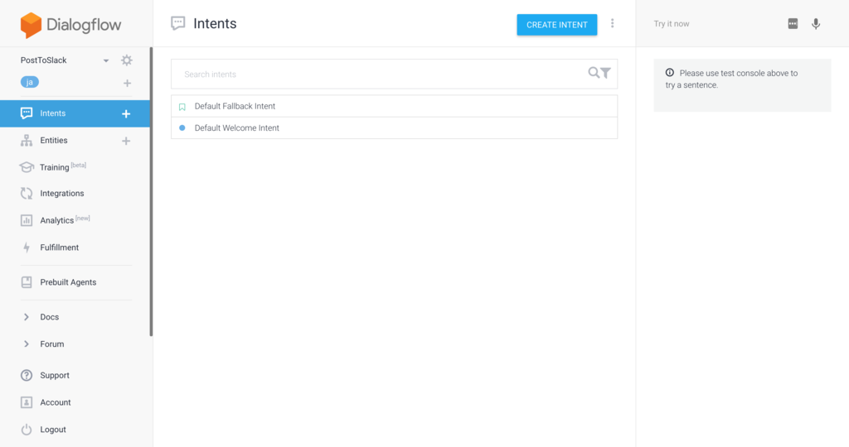Open the Docs link

[49, 317]
